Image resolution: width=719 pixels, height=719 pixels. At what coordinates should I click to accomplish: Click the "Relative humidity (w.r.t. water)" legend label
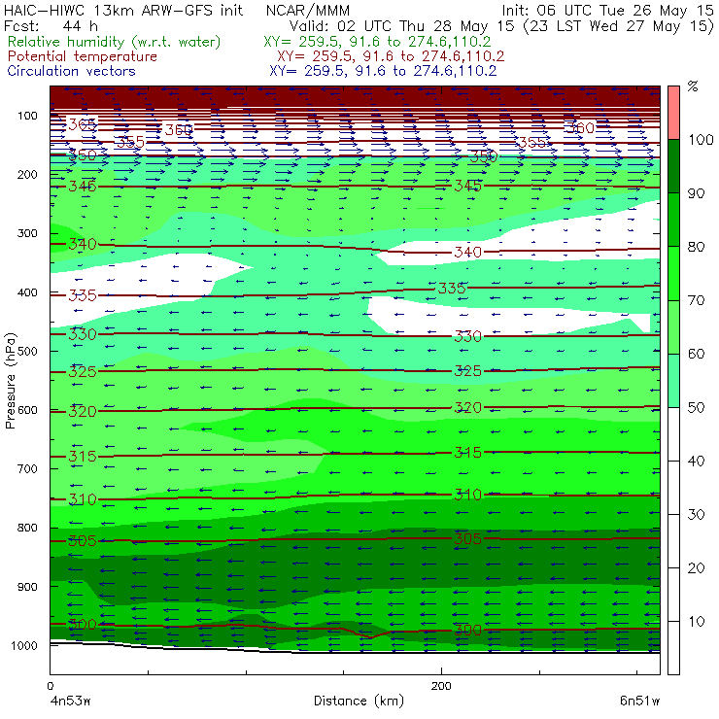pos(115,42)
